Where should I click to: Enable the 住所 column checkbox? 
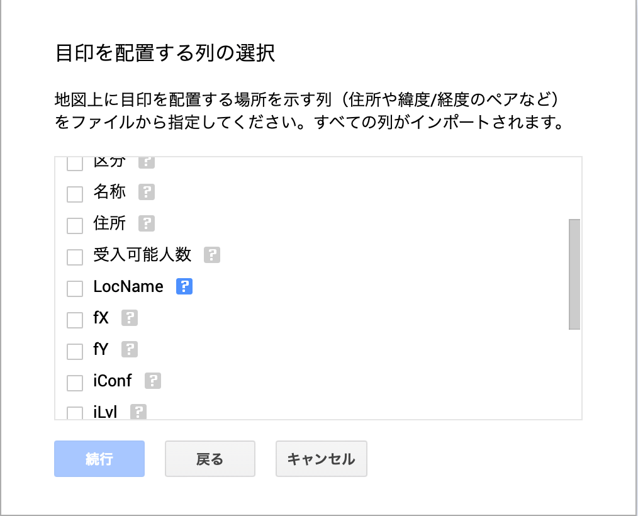(75, 225)
